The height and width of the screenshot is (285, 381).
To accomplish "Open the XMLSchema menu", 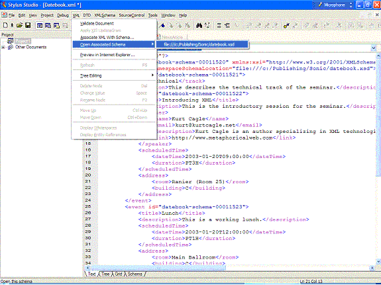I will point(105,15).
